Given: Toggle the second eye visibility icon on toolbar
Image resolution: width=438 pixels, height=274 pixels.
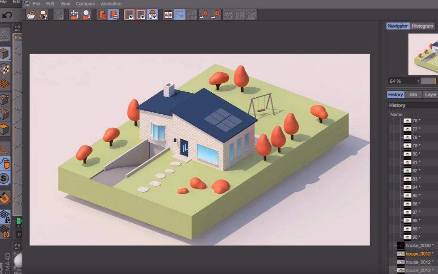Looking at the screenshot, I should pyautogui.click(x=142, y=15).
